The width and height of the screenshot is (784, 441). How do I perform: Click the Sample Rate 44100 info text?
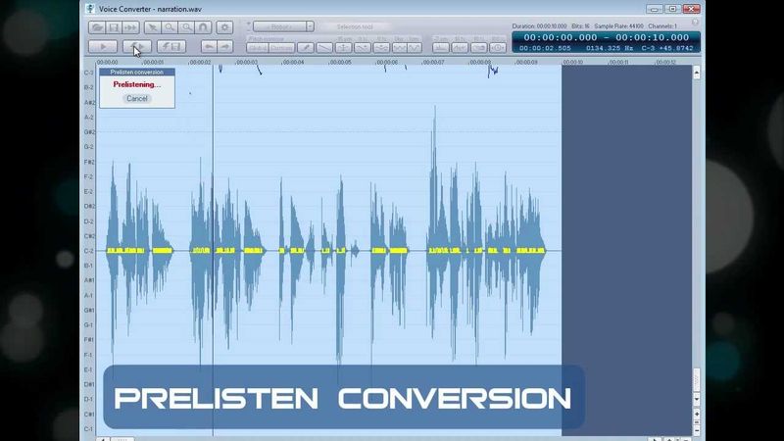pyautogui.click(x=619, y=26)
